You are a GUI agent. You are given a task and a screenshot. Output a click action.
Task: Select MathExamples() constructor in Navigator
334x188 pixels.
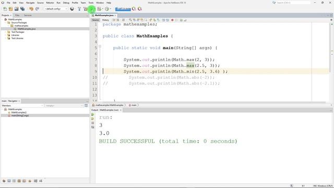point(19,112)
